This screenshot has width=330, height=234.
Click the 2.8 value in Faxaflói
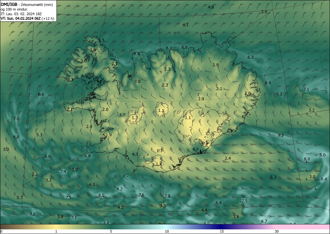point(89,127)
